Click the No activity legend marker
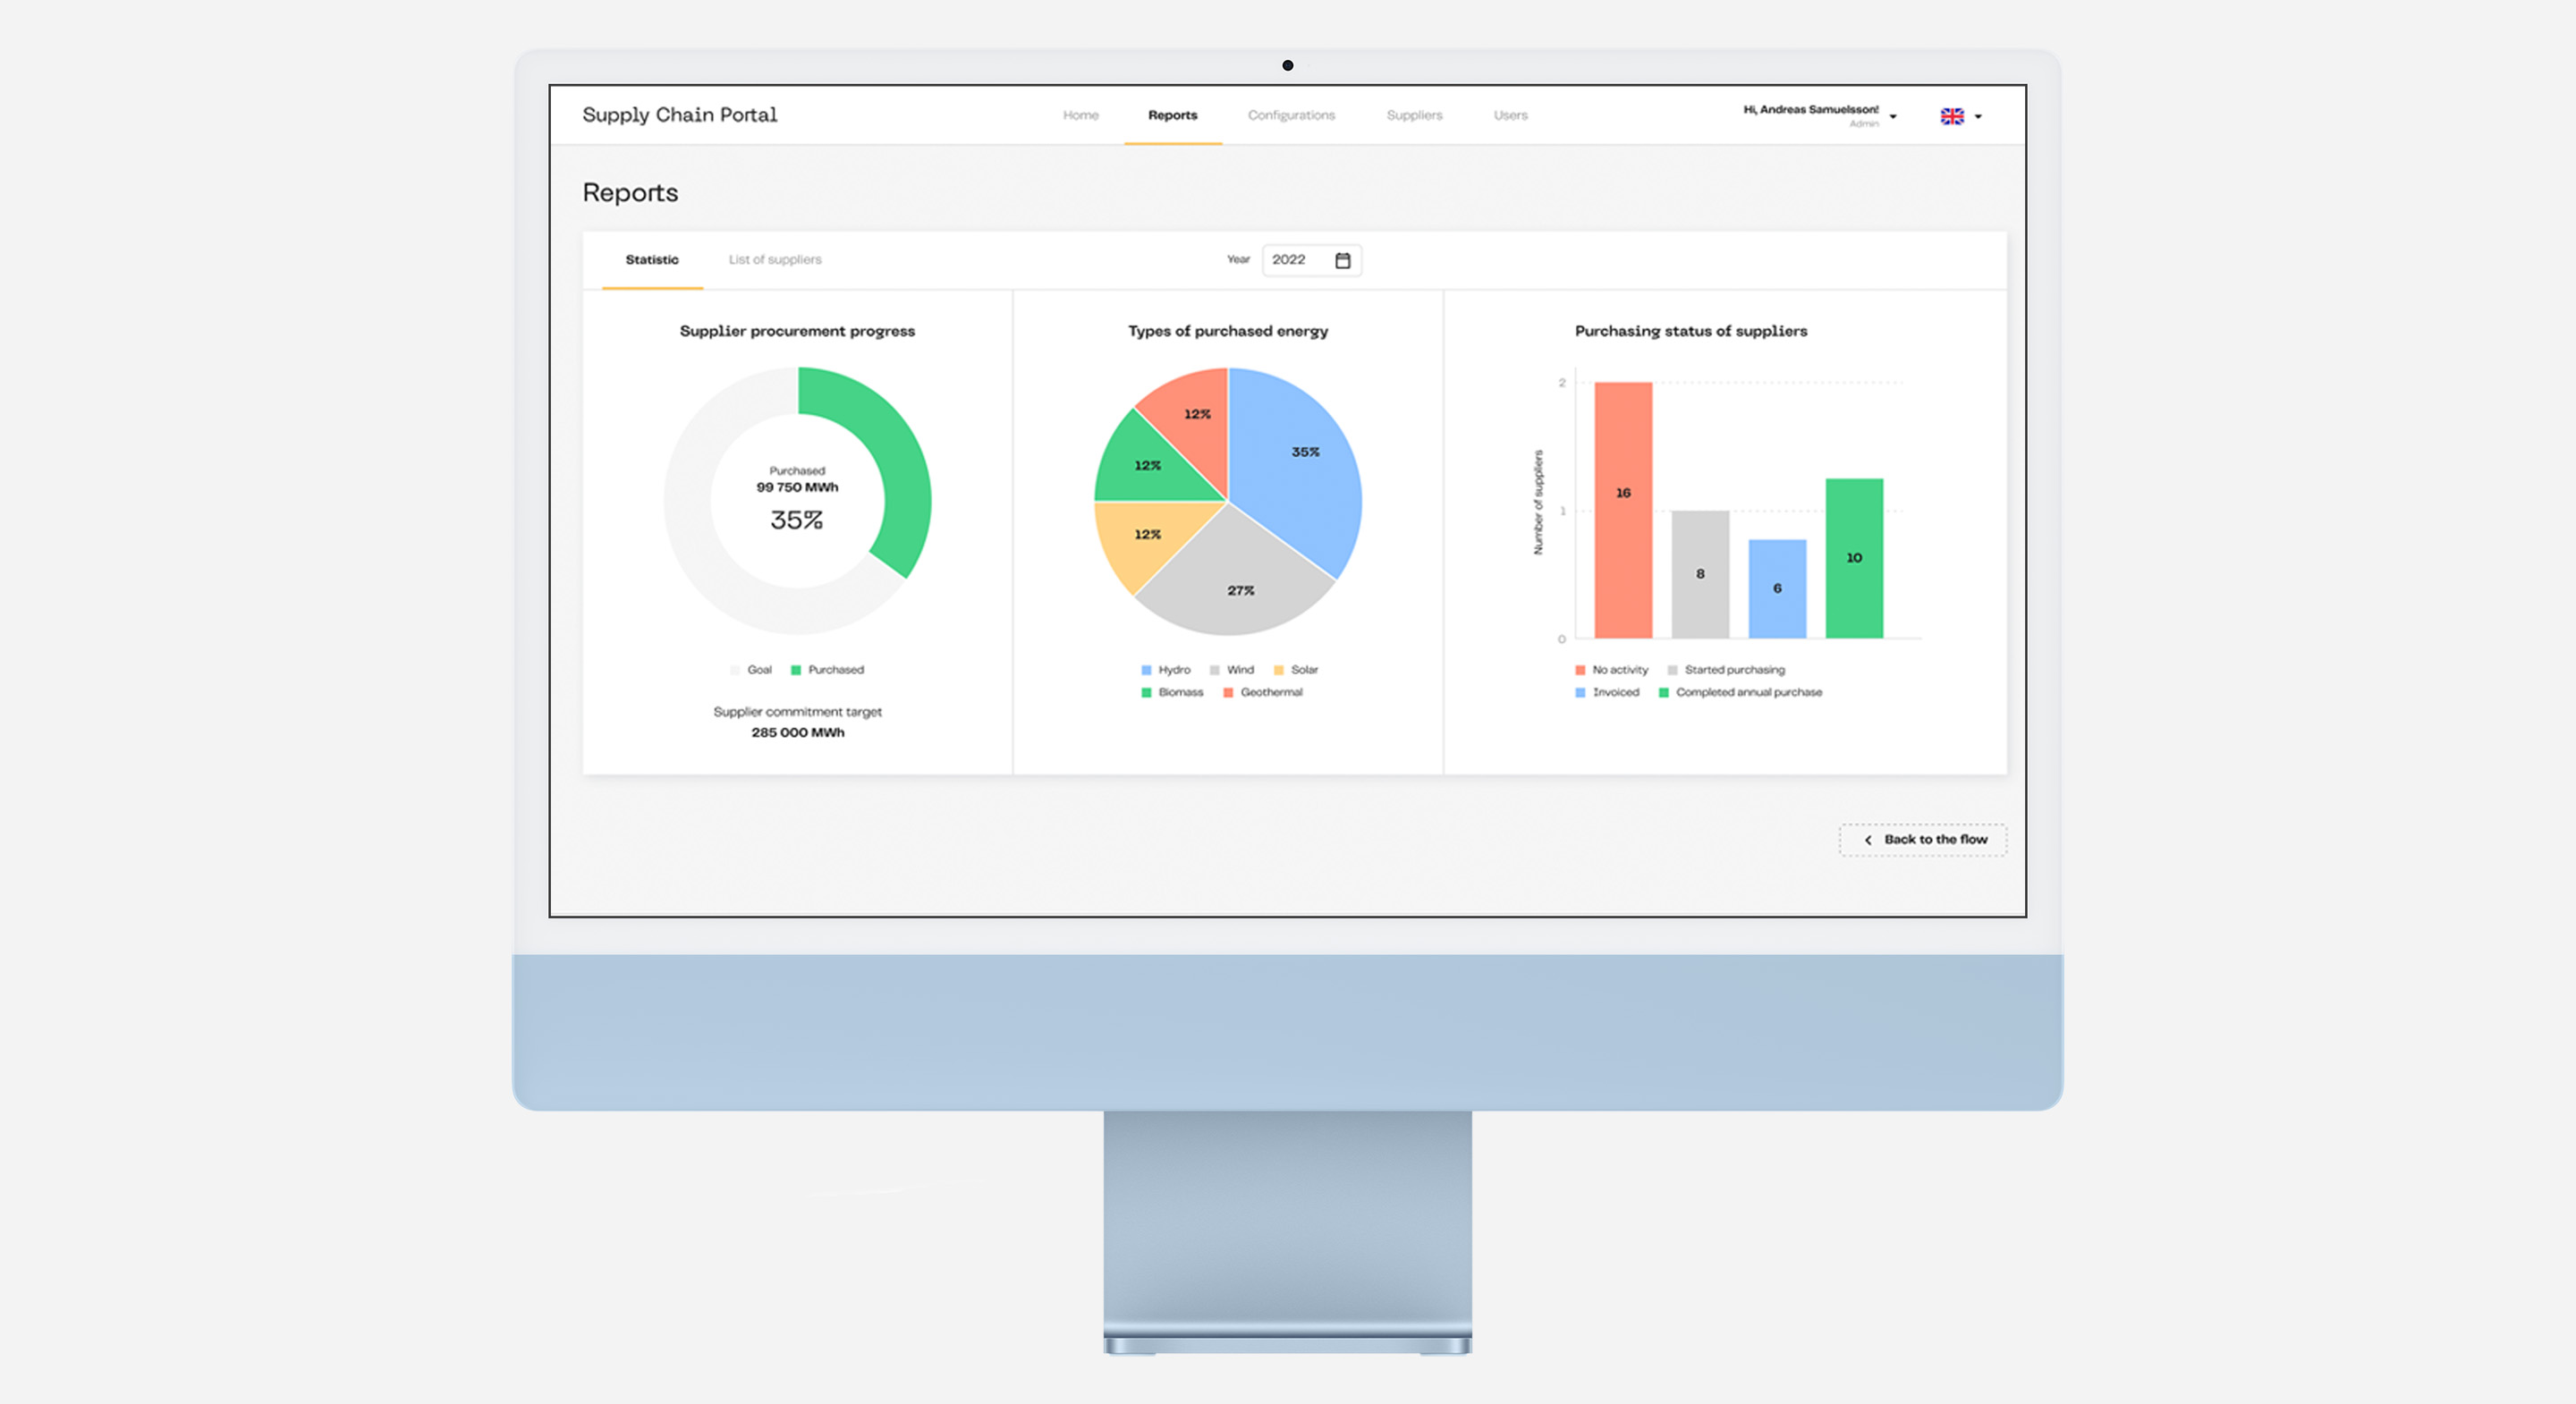The height and width of the screenshot is (1404, 2576). 1580,670
